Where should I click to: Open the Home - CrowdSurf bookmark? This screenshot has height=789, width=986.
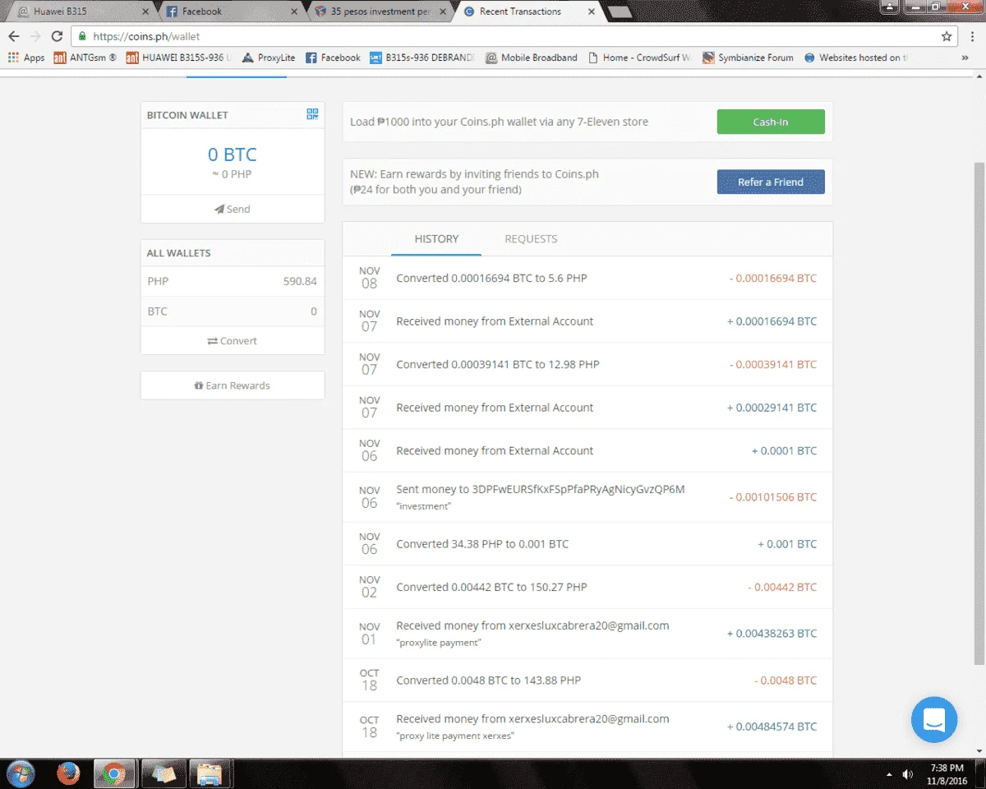pyautogui.click(x=639, y=58)
